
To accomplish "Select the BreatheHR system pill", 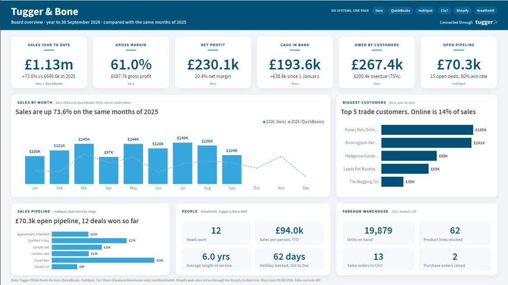I will [x=485, y=11].
